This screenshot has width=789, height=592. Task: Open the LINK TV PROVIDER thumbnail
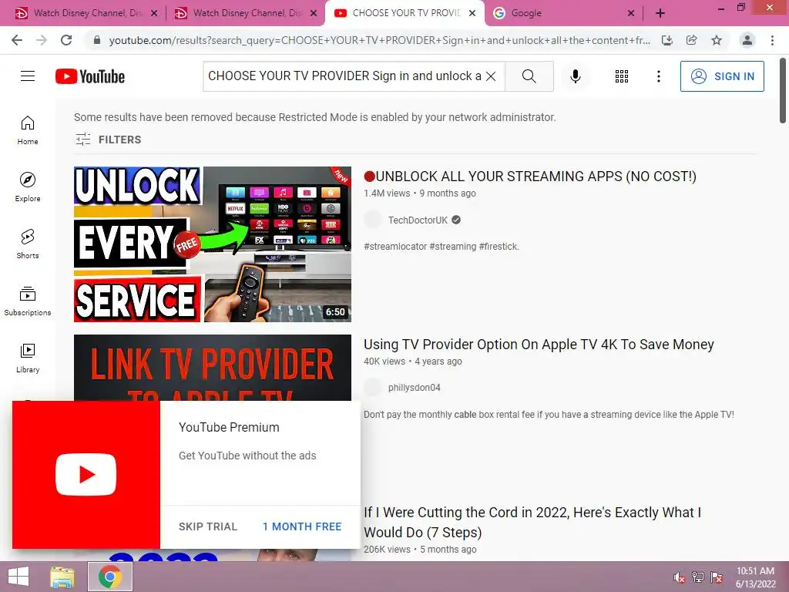[213, 368]
